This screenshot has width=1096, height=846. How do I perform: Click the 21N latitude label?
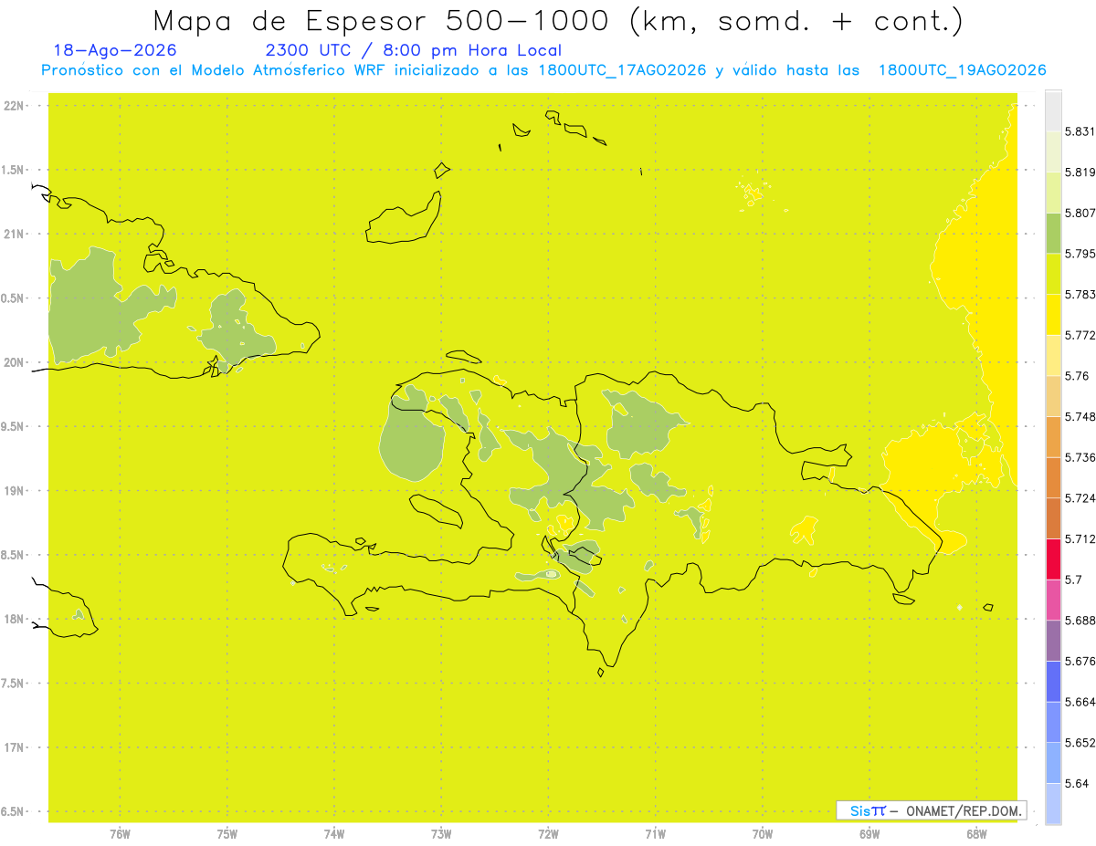coord(13,235)
